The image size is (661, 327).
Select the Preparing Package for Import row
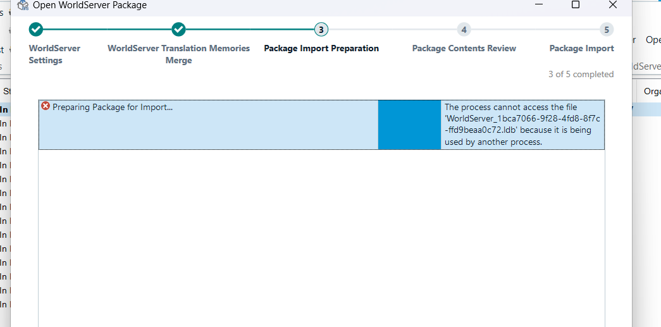pyautogui.click(x=322, y=125)
